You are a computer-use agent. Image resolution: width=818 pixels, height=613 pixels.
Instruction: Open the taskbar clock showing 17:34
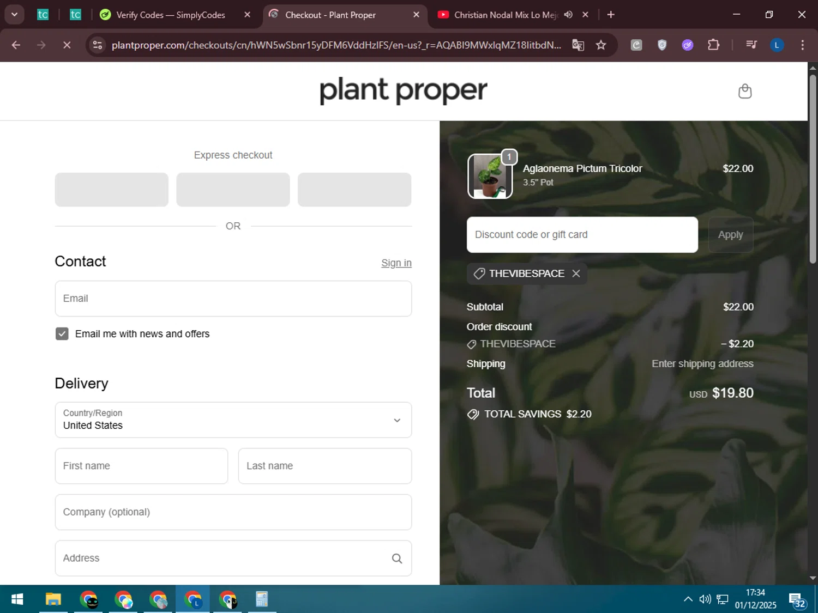(x=755, y=599)
